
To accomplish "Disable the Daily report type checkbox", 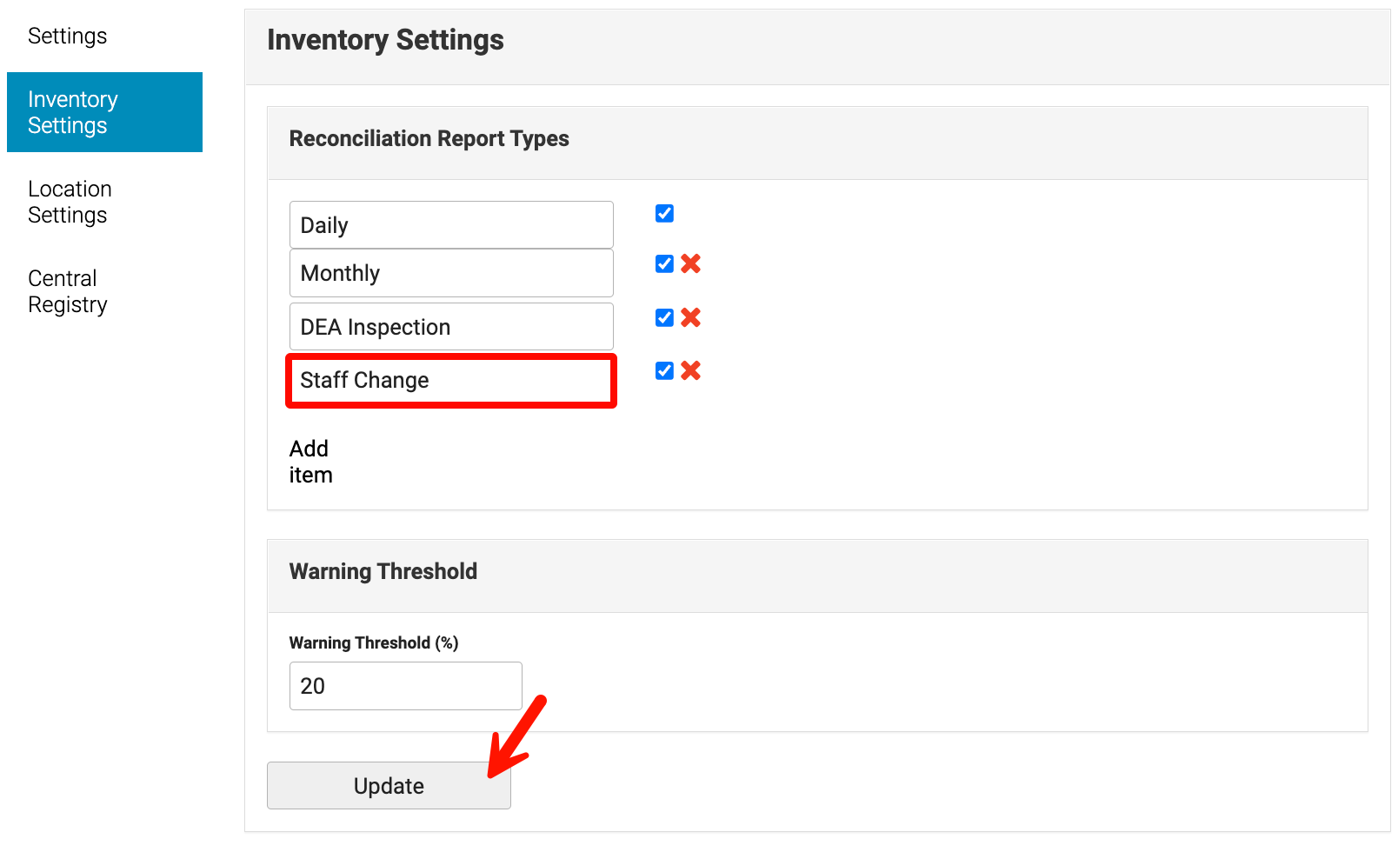I will click(x=663, y=213).
